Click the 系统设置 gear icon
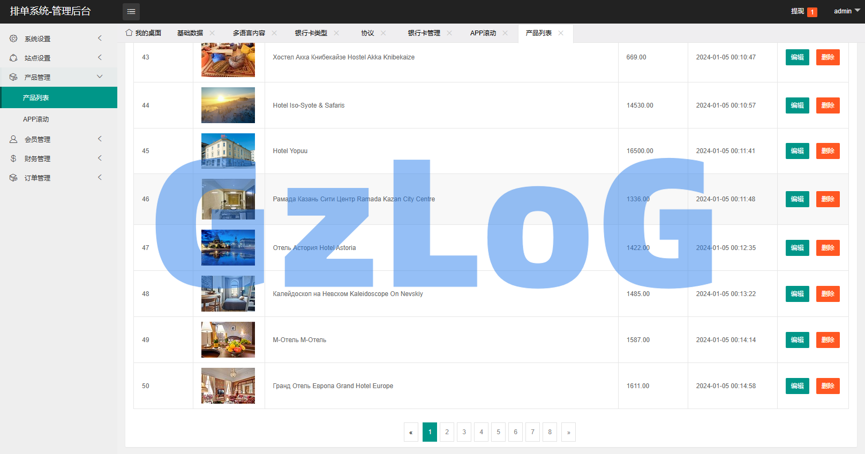Viewport: 865px width, 454px height. [x=13, y=39]
